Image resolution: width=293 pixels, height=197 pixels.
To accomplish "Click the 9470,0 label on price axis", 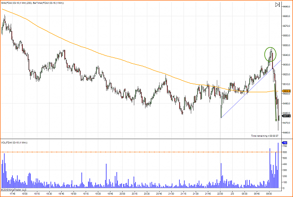I will coord(287,123).
